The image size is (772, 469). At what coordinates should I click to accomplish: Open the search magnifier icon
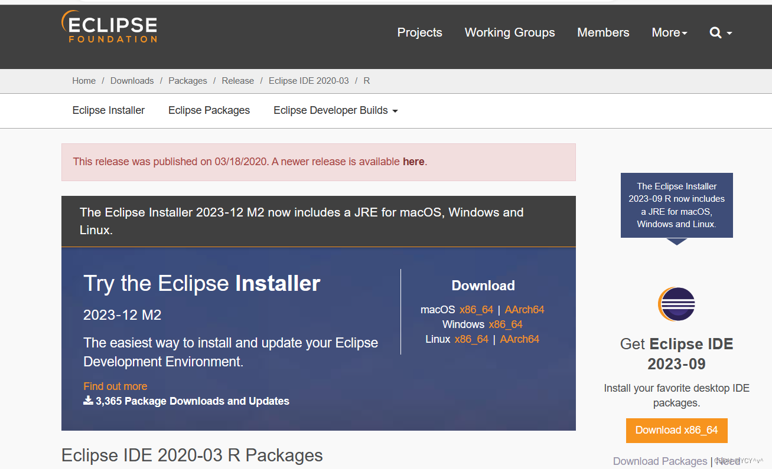click(715, 32)
